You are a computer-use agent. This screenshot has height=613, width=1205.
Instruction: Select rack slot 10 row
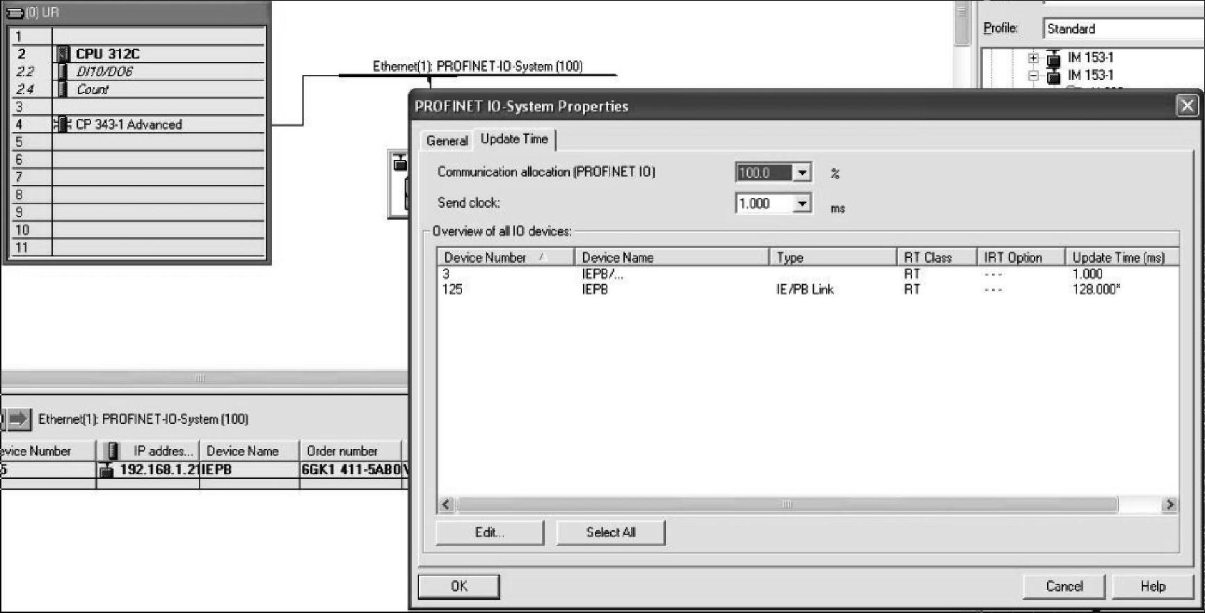tap(138, 230)
